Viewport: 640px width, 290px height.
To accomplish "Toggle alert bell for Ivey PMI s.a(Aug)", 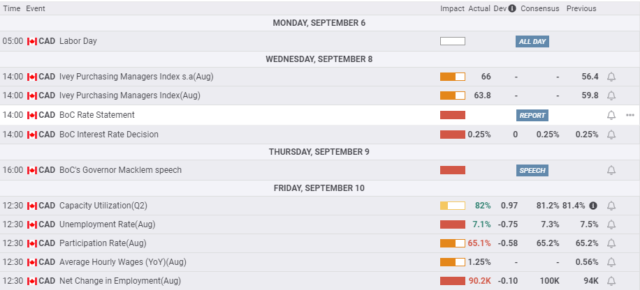I will (x=611, y=77).
